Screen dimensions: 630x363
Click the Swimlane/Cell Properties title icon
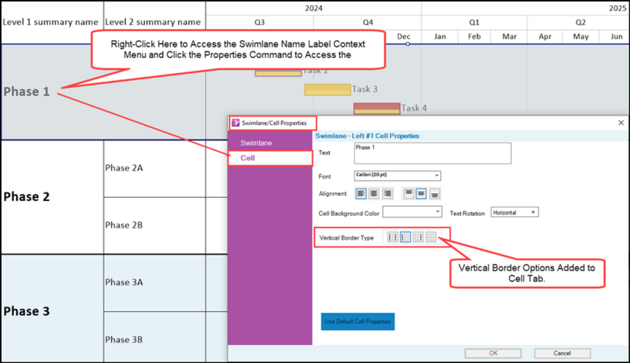tap(235, 123)
